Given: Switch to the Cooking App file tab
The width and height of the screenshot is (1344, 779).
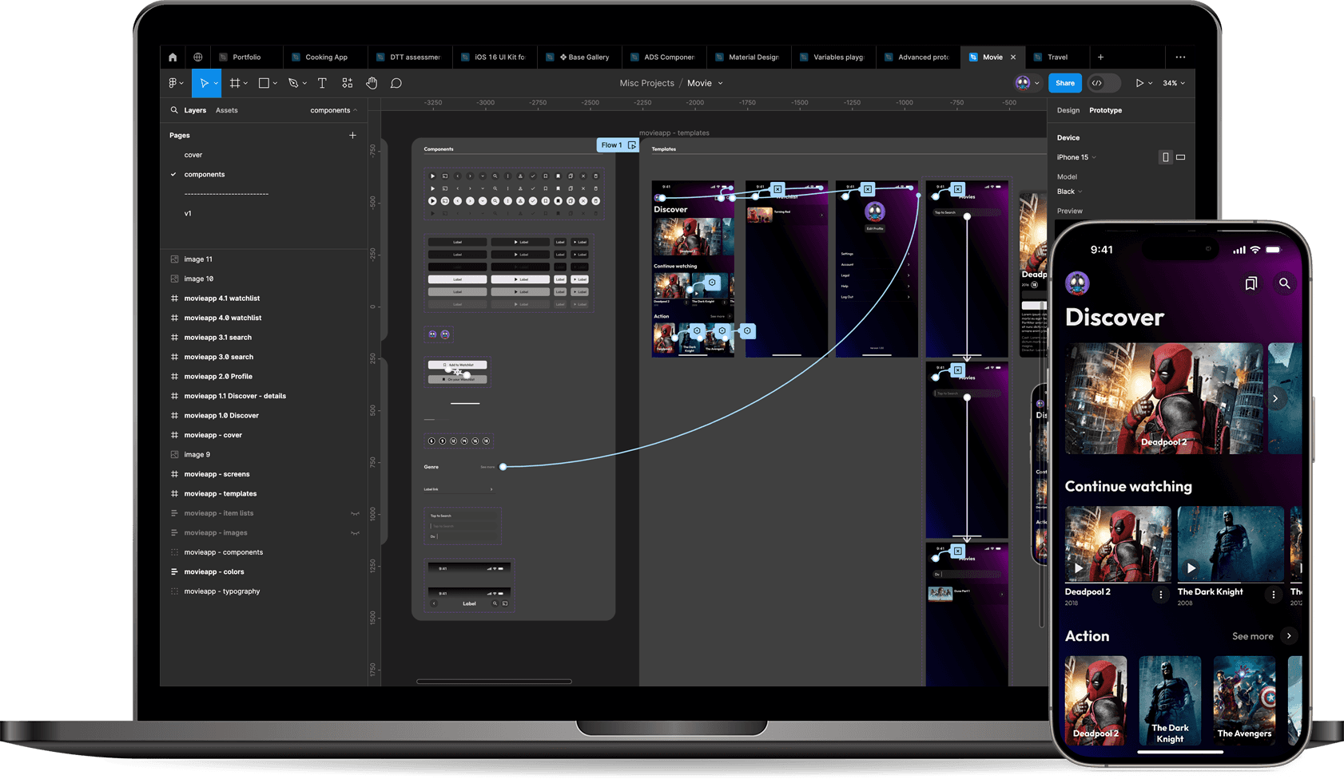Looking at the screenshot, I should click(x=326, y=57).
